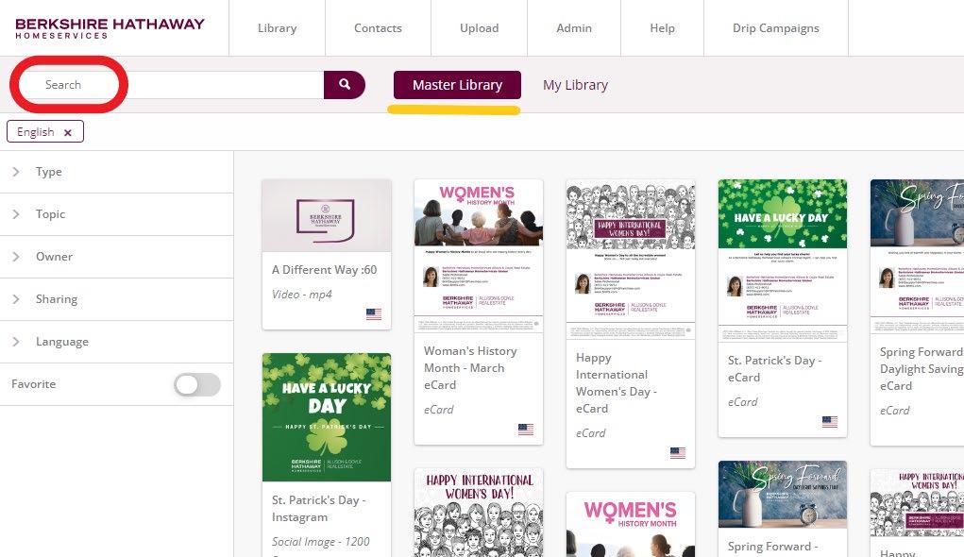This screenshot has height=557, width=964.
Task: Click 'Woman's History Month - March eCard' title
Action: (x=470, y=367)
